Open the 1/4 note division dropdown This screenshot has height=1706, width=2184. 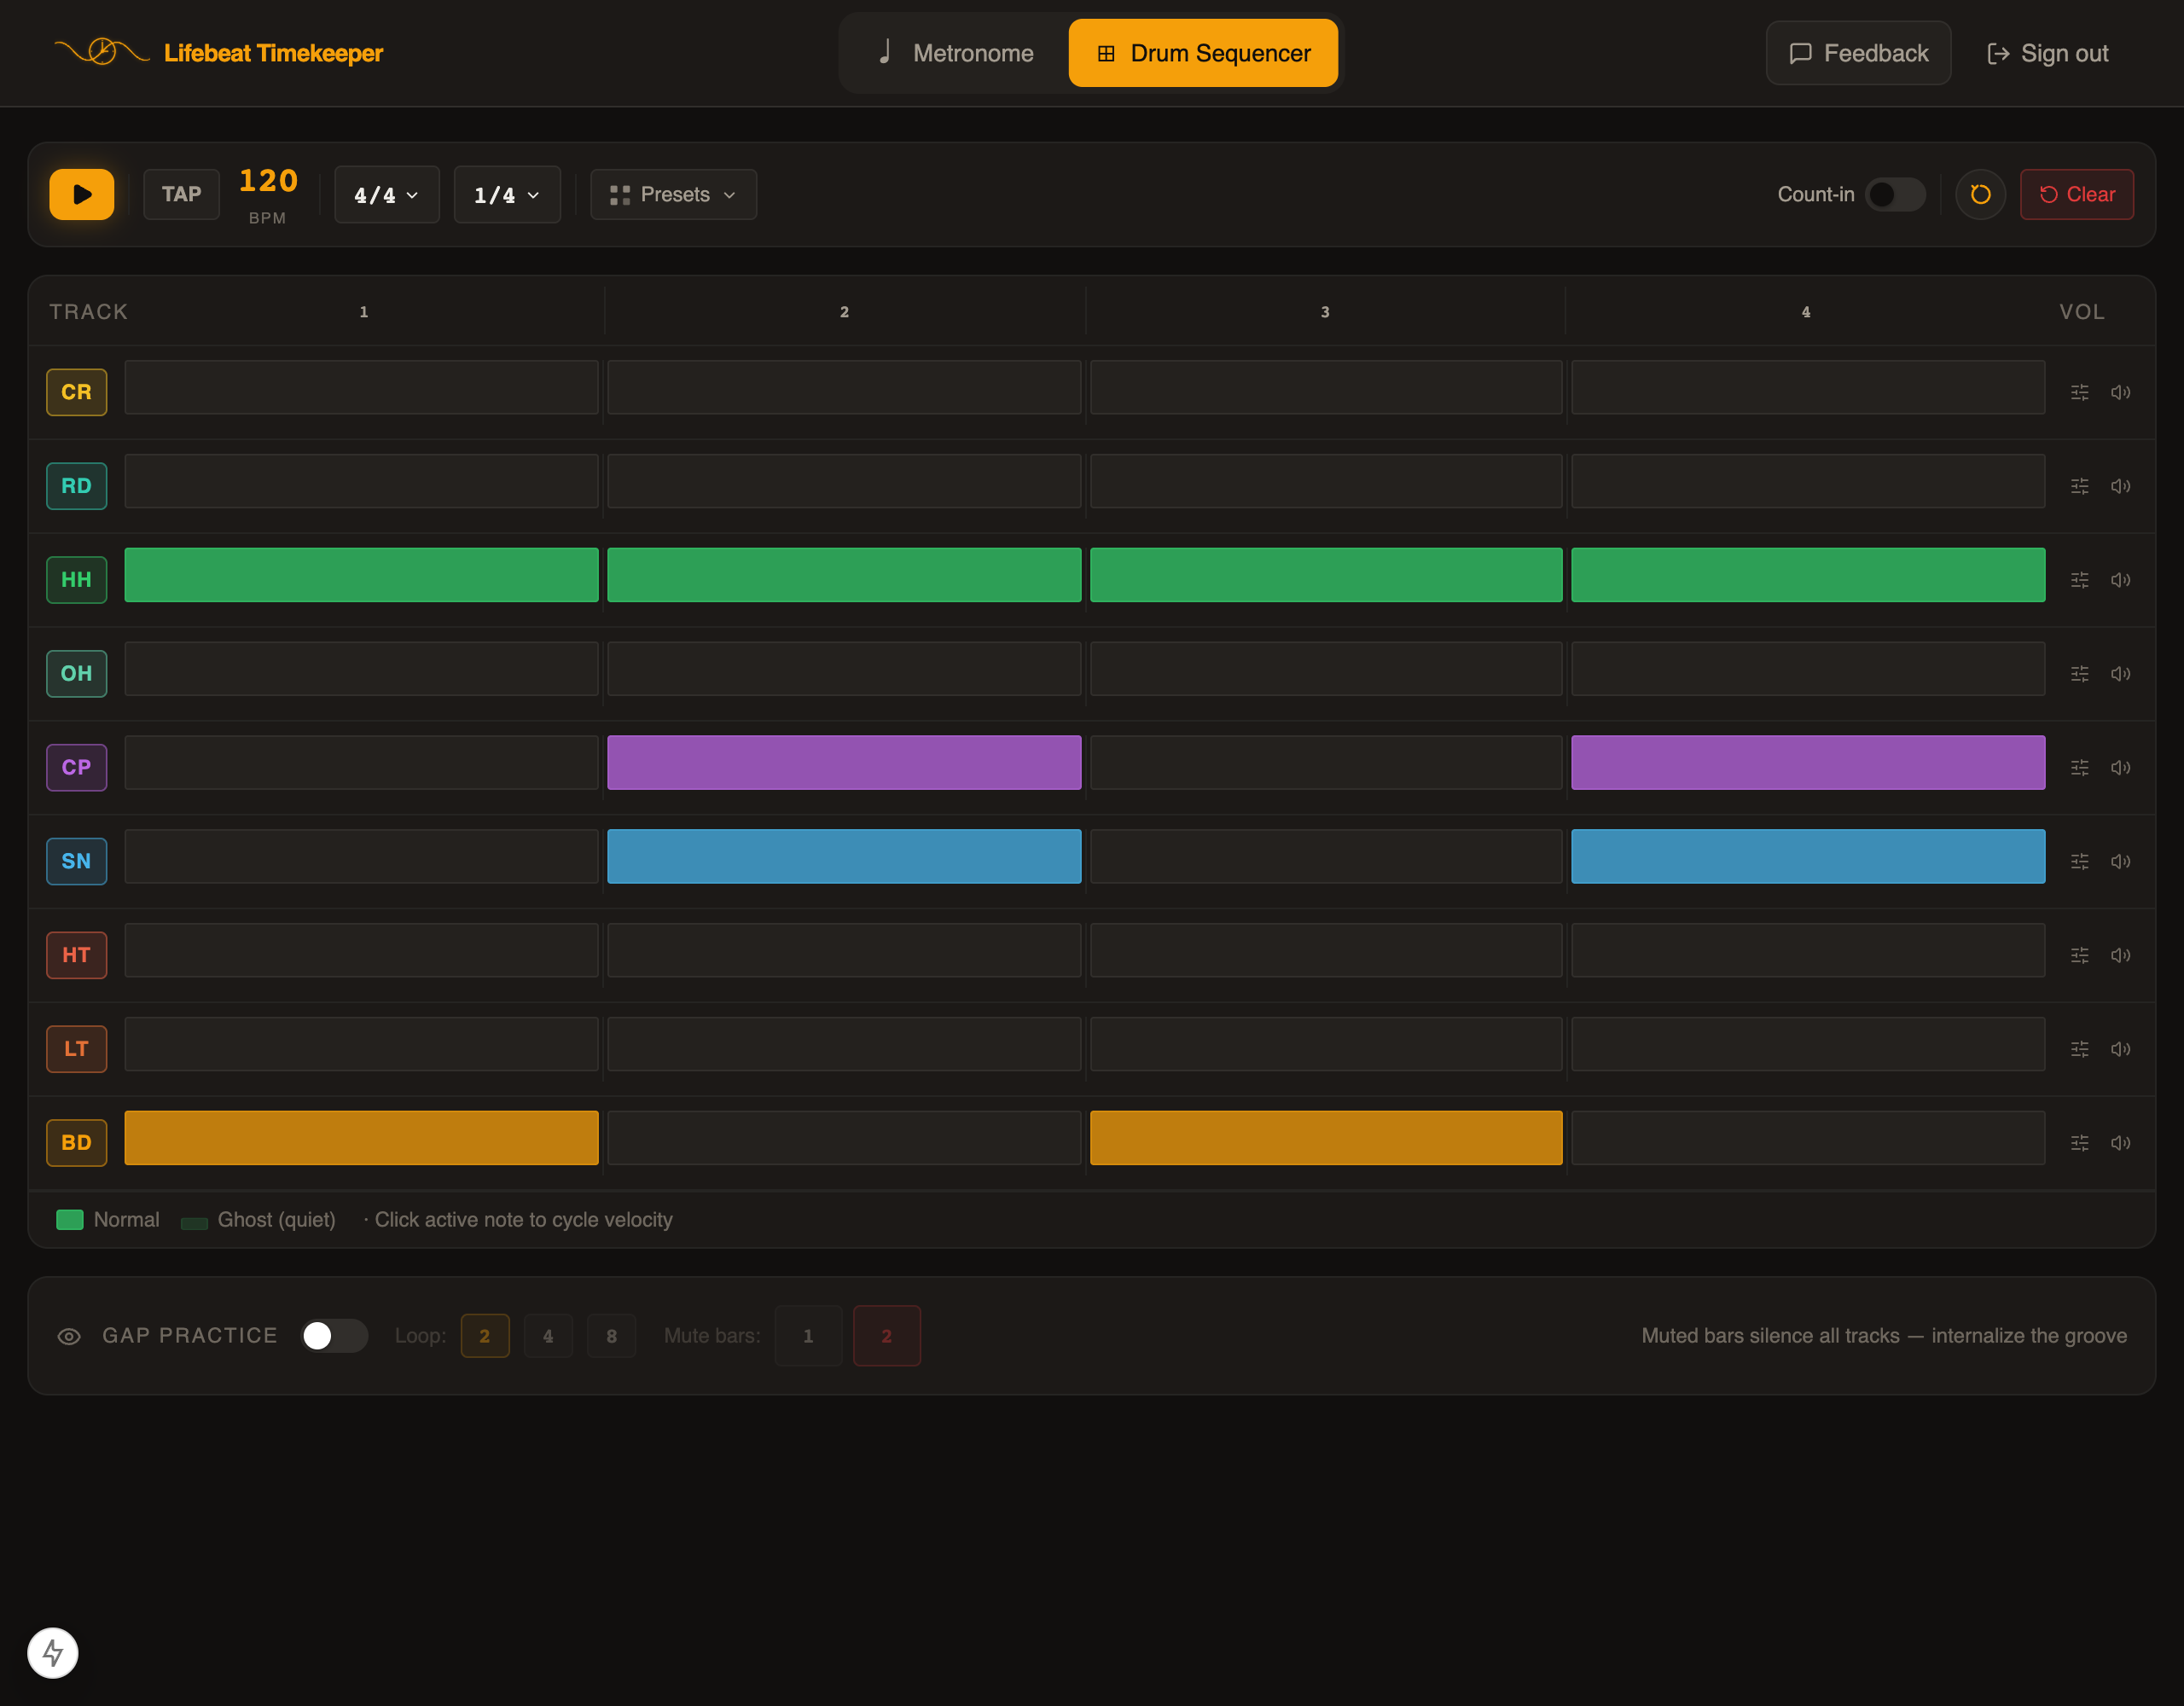coord(507,194)
